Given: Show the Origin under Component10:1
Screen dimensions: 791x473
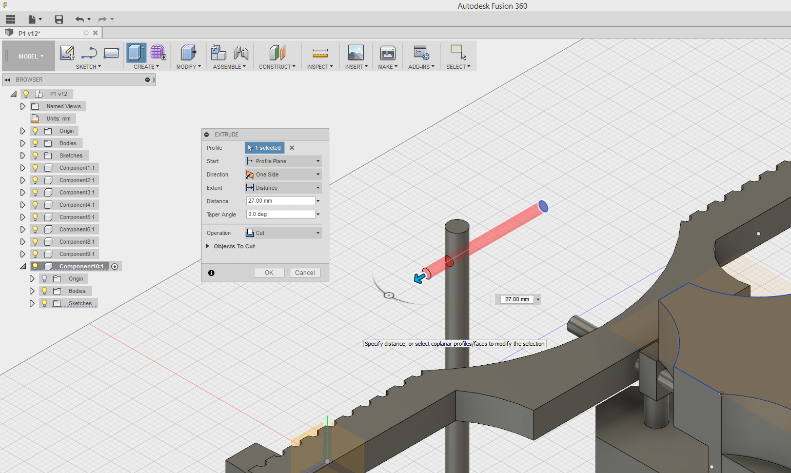Looking at the screenshot, I should tap(44, 279).
